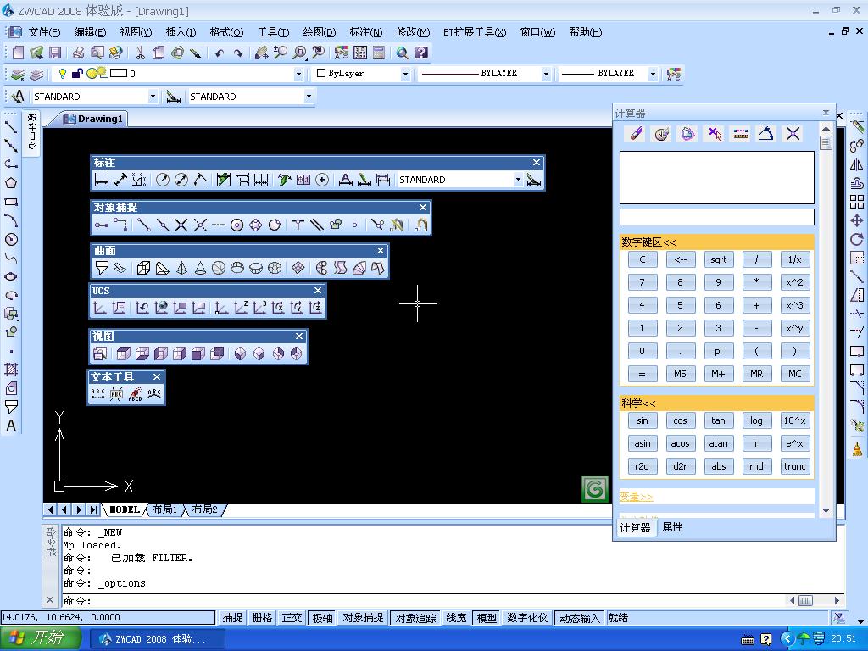This screenshot has height=651, width=868.
Task: Click the pi calculator button
Action: (x=719, y=351)
